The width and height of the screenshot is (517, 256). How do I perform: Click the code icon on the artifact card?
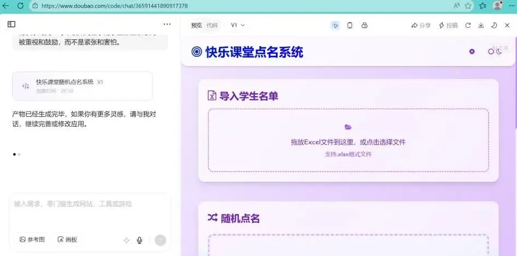click(25, 86)
